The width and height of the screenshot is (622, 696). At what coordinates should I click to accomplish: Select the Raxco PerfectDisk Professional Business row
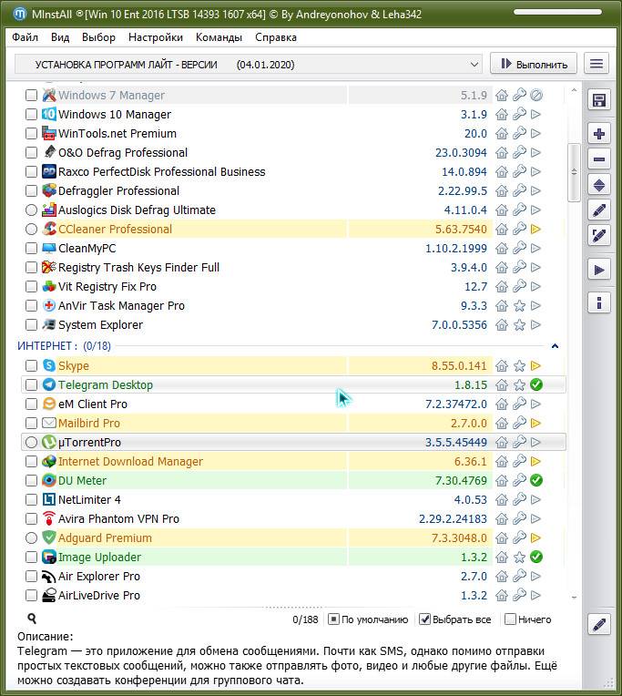pyautogui.click(x=294, y=172)
